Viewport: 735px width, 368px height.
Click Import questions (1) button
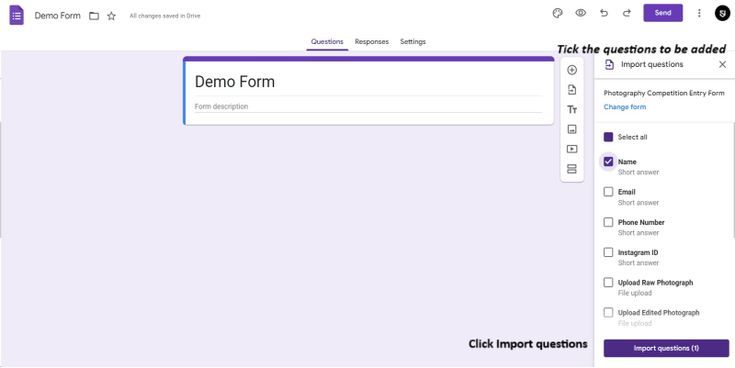(666, 349)
